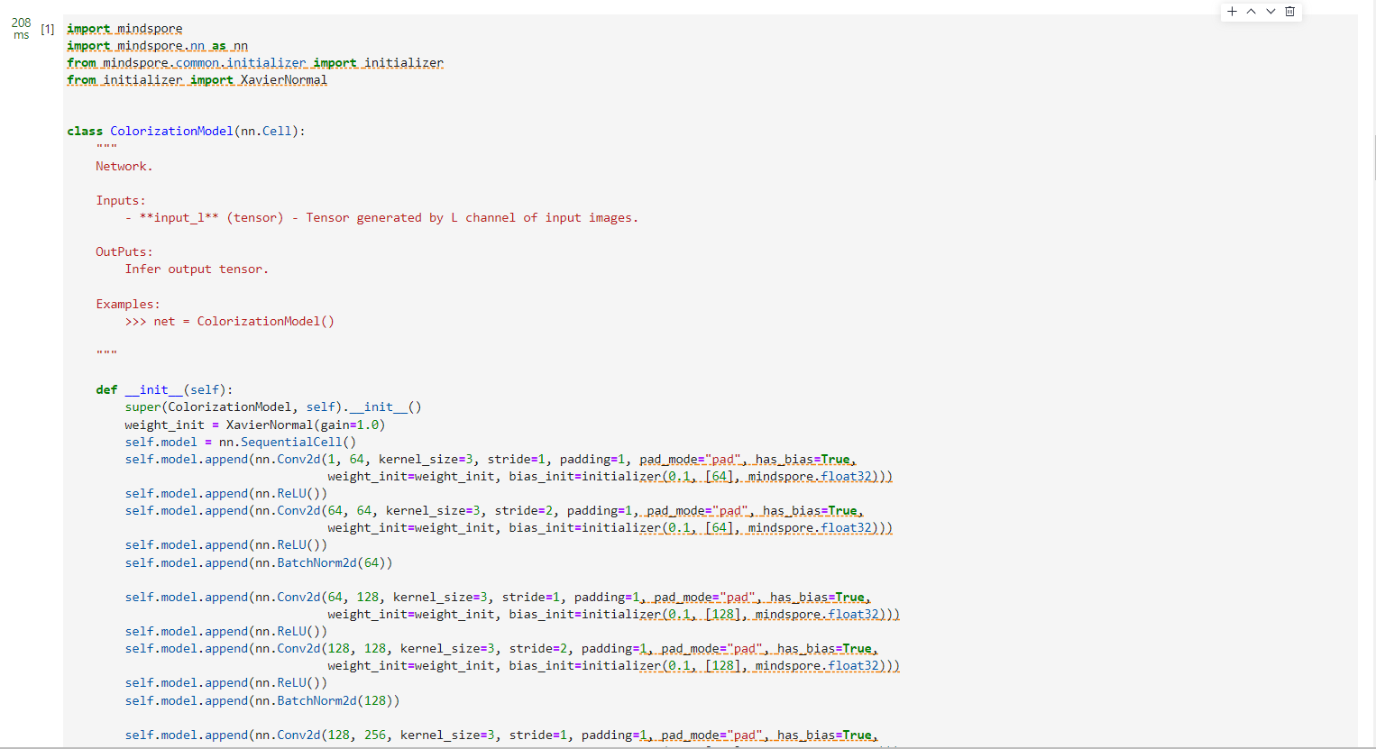
Task: Click the [1] execution count label
Action: click(48, 29)
